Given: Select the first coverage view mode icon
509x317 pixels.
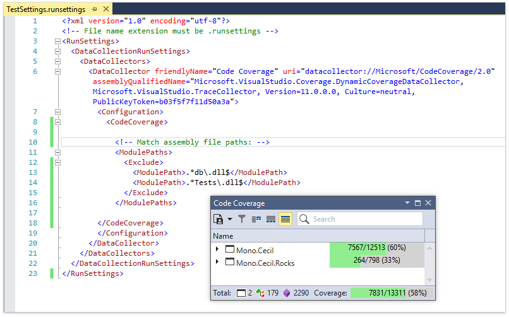Looking at the screenshot, I should pyautogui.click(x=256, y=219).
